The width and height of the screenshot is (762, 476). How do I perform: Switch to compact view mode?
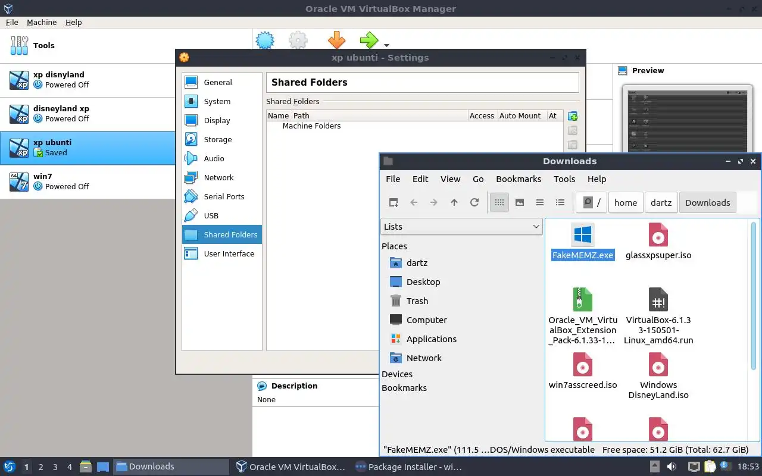click(540, 202)
